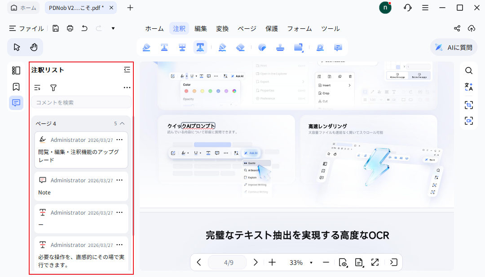Open the File menu
This screenshot has height=277, width=485.
pyautogui.click(x=26, y=28)
